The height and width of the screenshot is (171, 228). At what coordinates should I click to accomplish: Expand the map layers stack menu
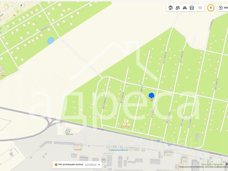coord(200,8)
